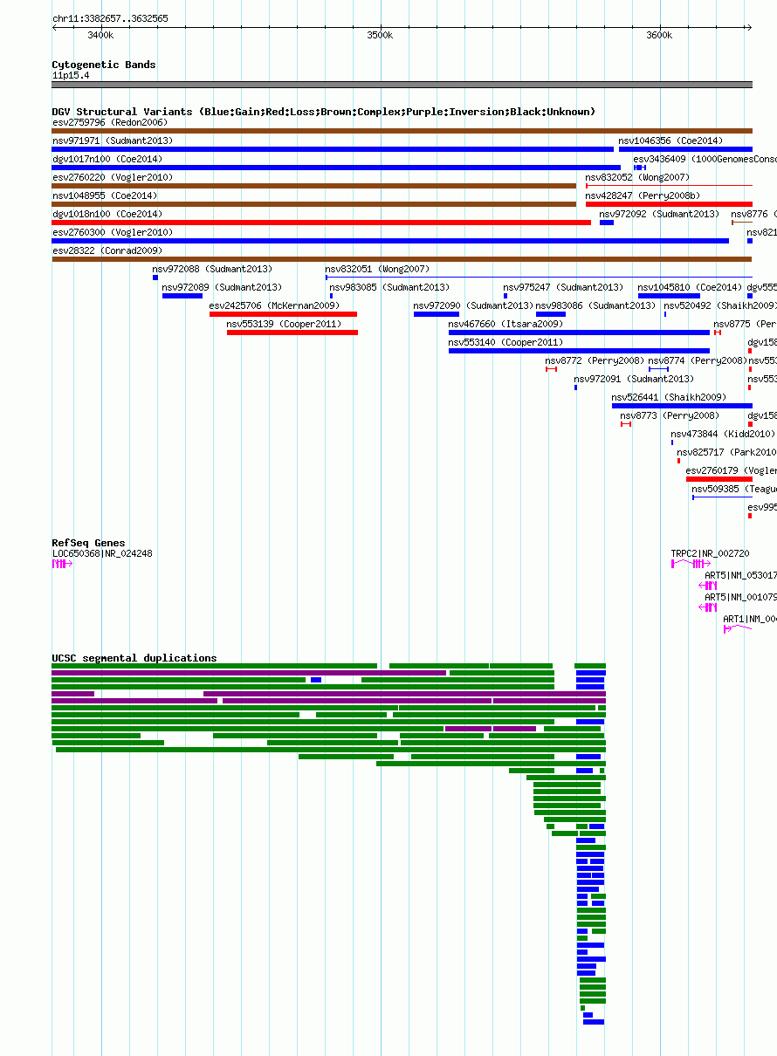Click the magenta TRPC2 gene glyph
The width and height of the screenshot is (777, 1056).
click(x=691, y=565)
